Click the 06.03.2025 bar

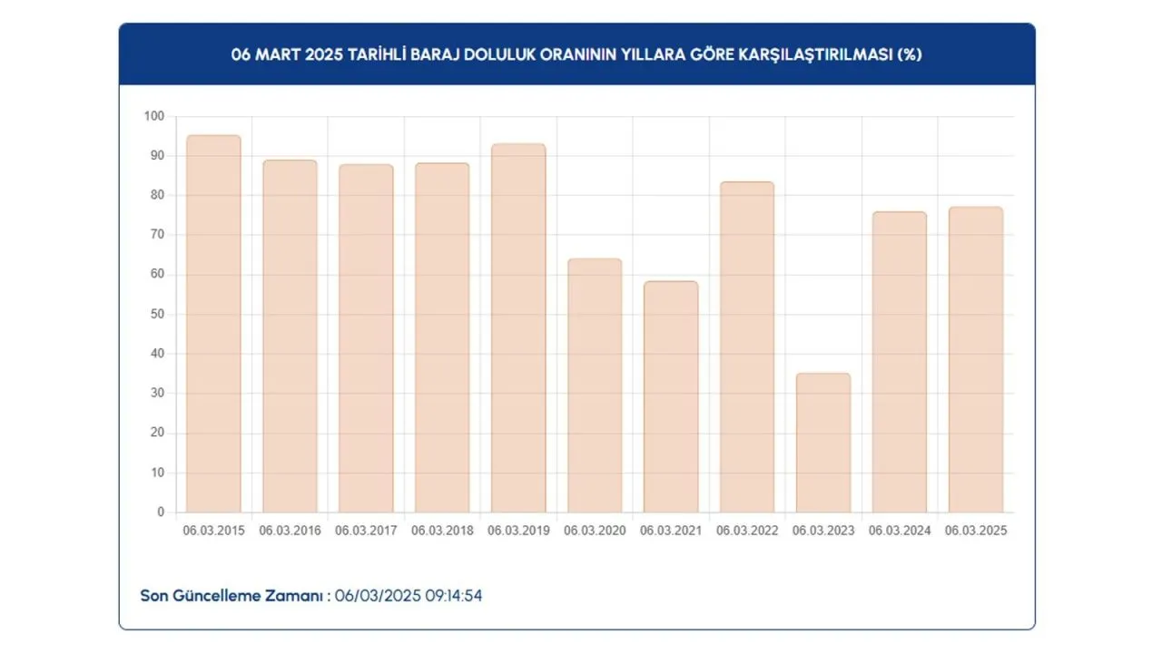pos(976,360)
